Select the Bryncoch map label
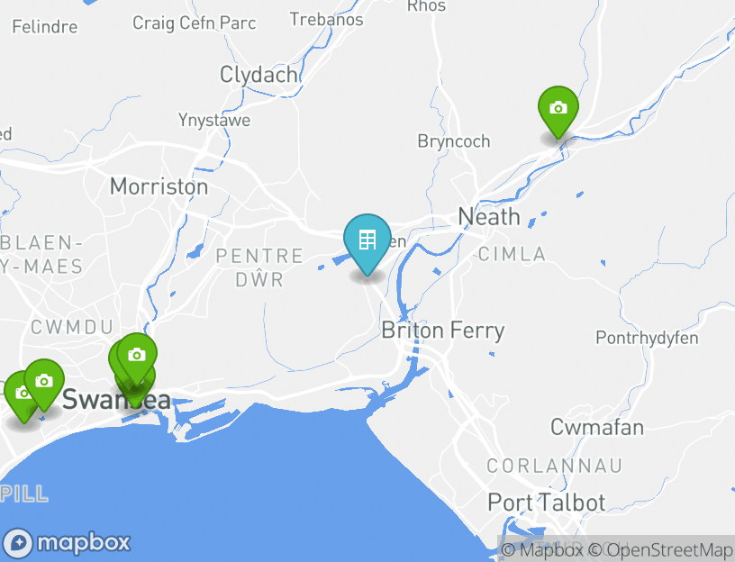 tap(454, 141)
